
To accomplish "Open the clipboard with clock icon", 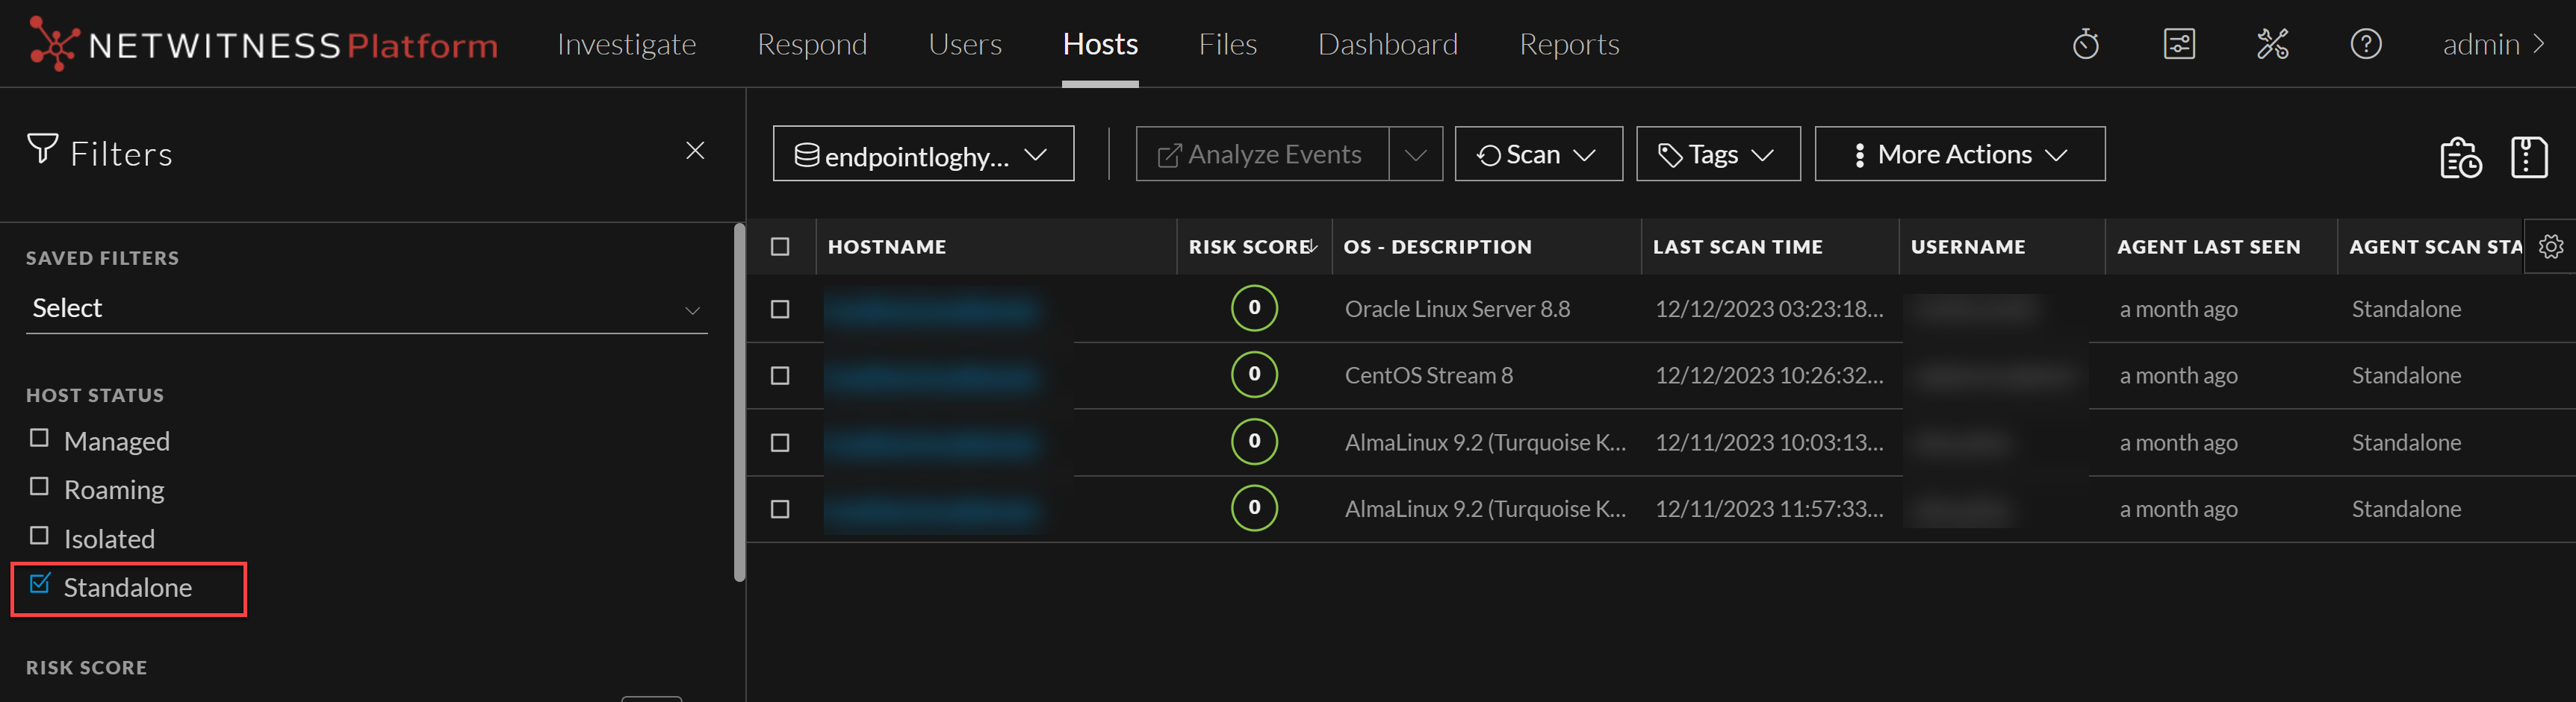I will click(x=2459, y=157).
